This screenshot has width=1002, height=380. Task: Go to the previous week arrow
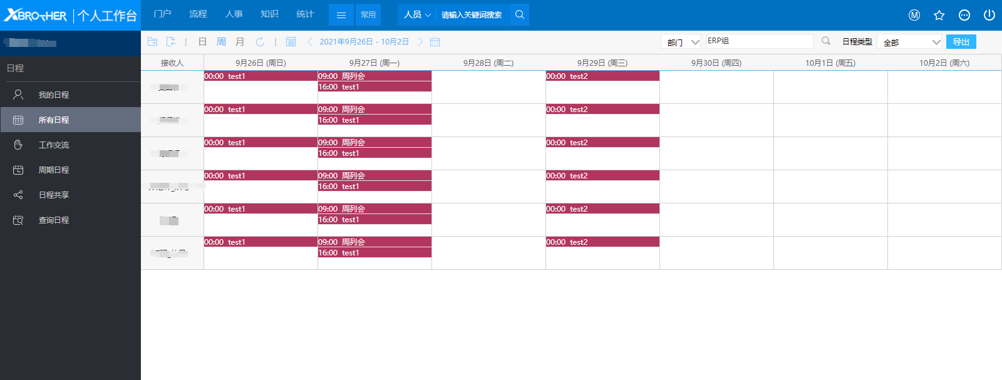[x=309, y=42]
